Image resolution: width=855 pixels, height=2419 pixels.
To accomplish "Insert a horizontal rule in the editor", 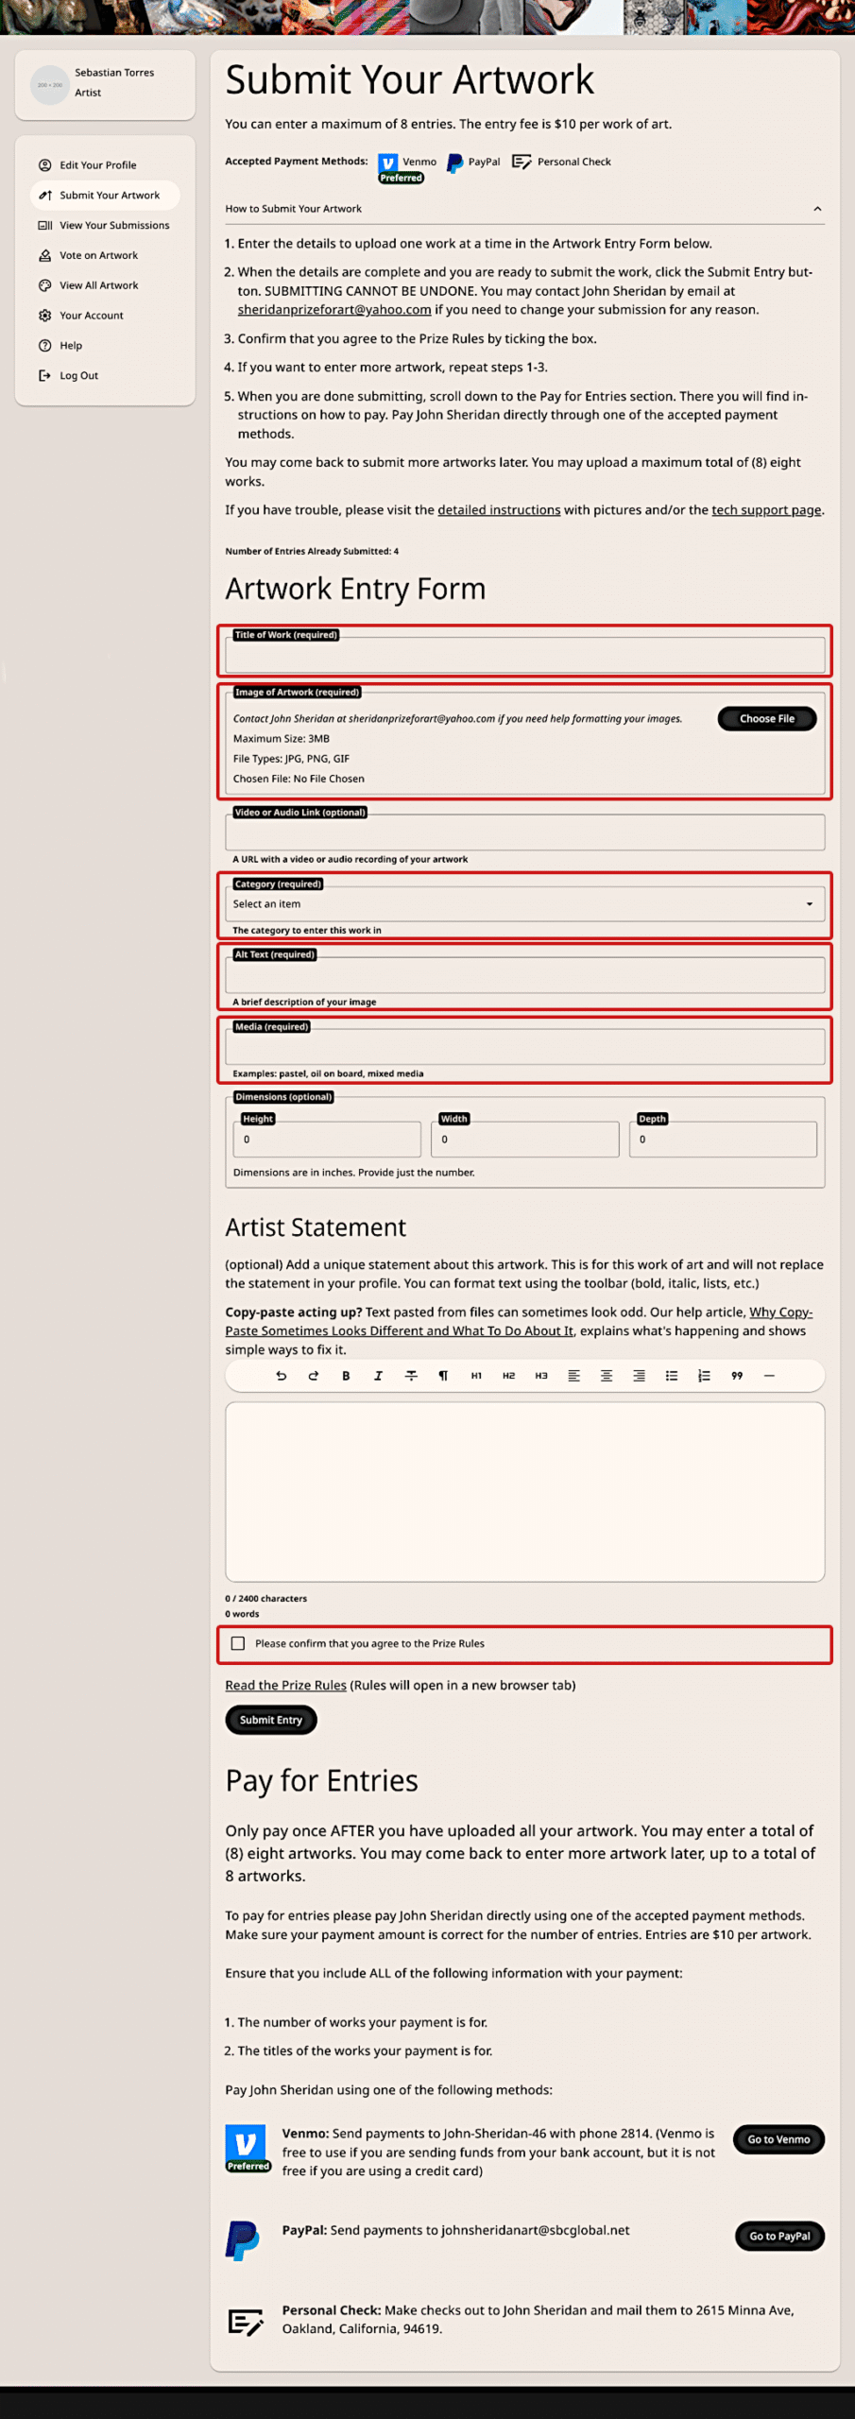I will 769,1376.
